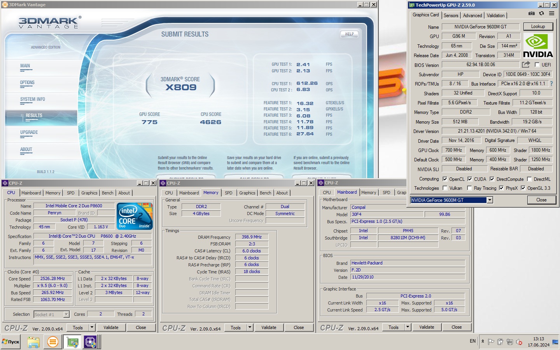560x350 pixels.
Task: Click the GPU-Z taskbar icon
Action: click(x=72, y=342)
